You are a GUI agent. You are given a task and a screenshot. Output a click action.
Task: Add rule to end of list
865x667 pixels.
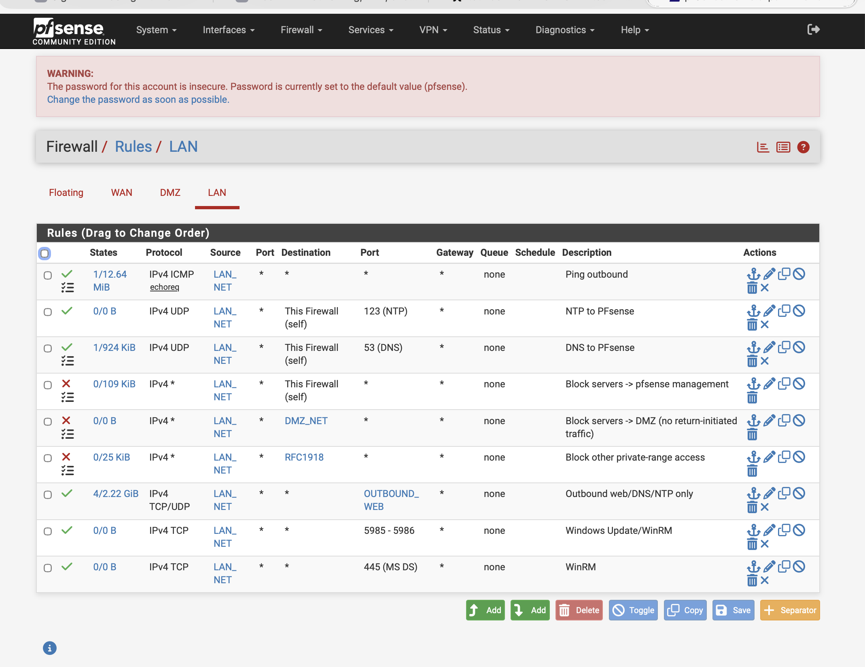pos(530,610)
